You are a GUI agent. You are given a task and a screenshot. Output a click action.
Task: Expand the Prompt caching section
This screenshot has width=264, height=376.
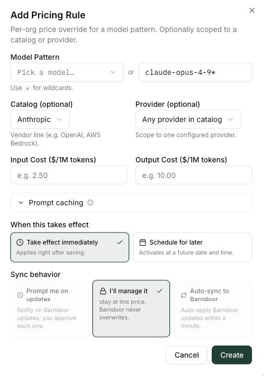coord(131,203)
